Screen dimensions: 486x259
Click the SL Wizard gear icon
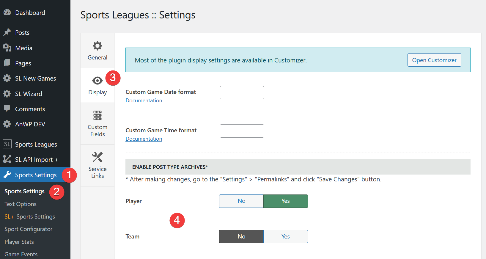tap(7, 94)
